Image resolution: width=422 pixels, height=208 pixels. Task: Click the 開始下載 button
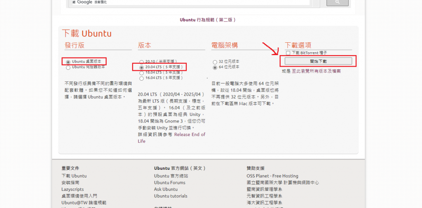click(318, 61)
